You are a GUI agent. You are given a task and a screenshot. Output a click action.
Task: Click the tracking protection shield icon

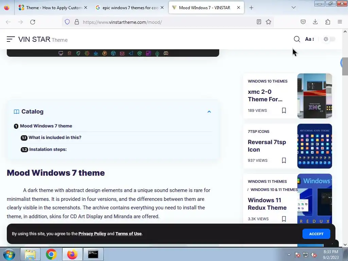click(x=67, y=22)
